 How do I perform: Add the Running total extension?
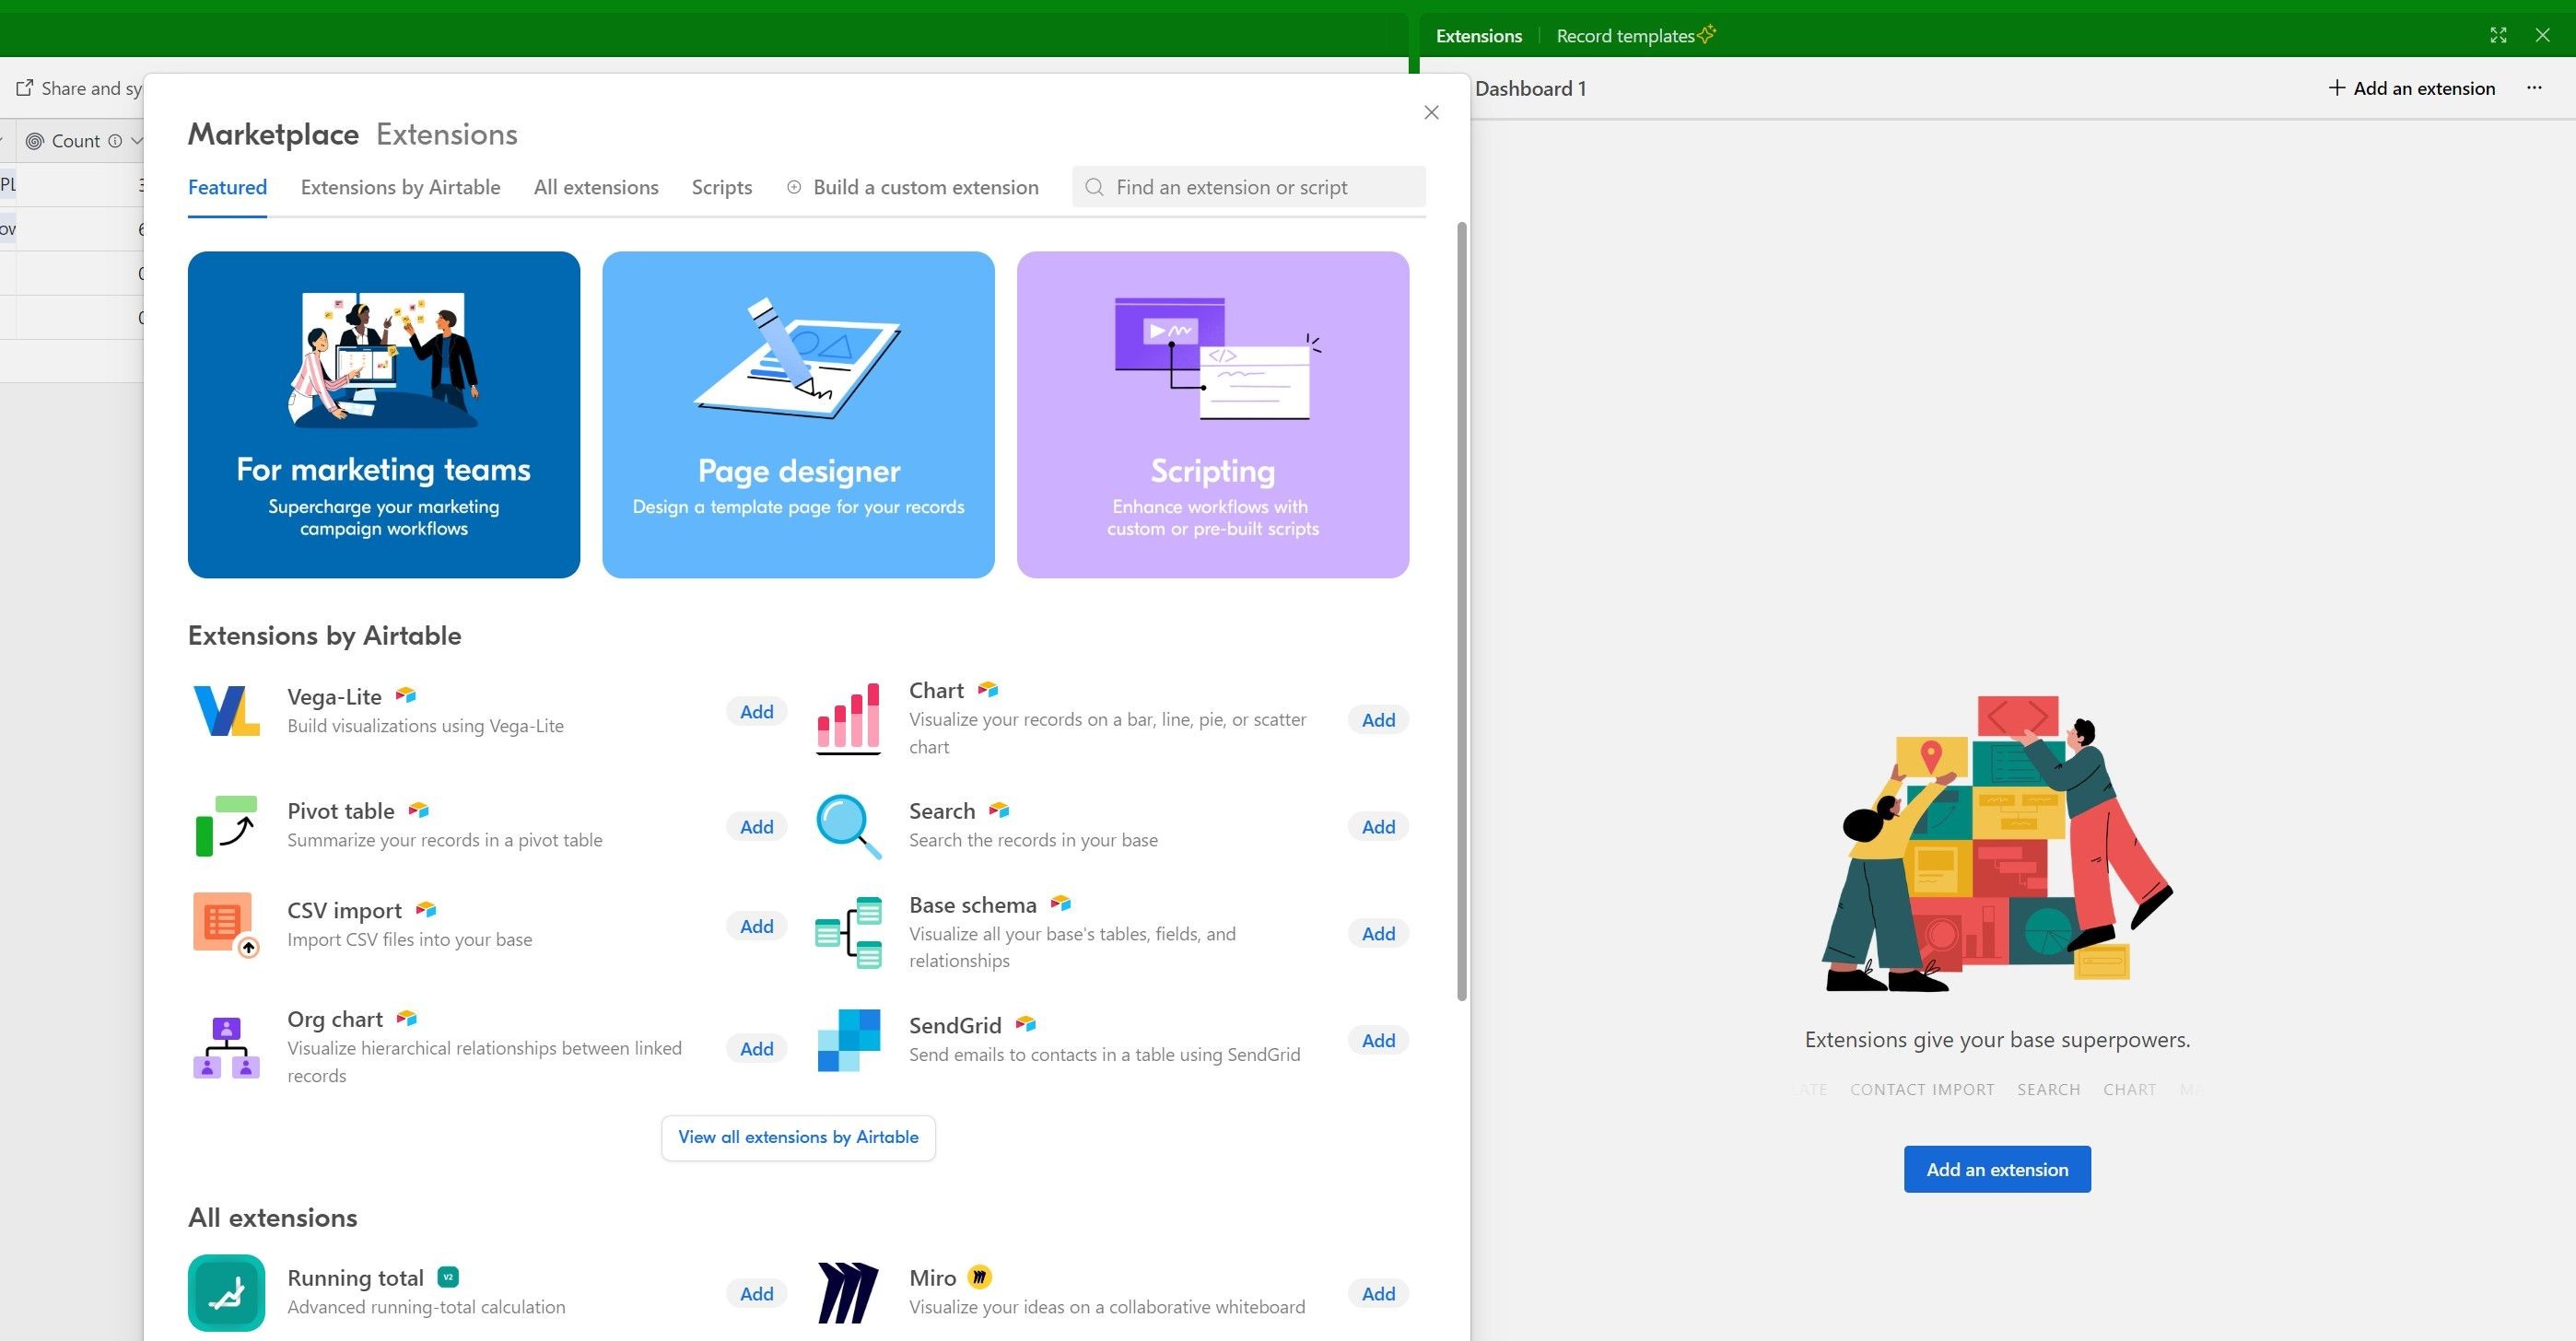[x=756, y=1294]
